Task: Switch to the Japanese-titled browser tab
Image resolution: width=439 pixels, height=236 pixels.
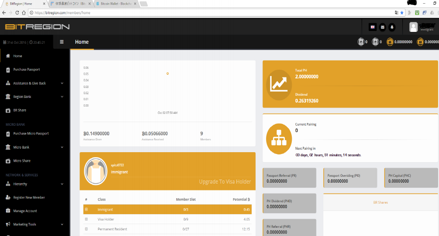Action: [x=71, y=4]
